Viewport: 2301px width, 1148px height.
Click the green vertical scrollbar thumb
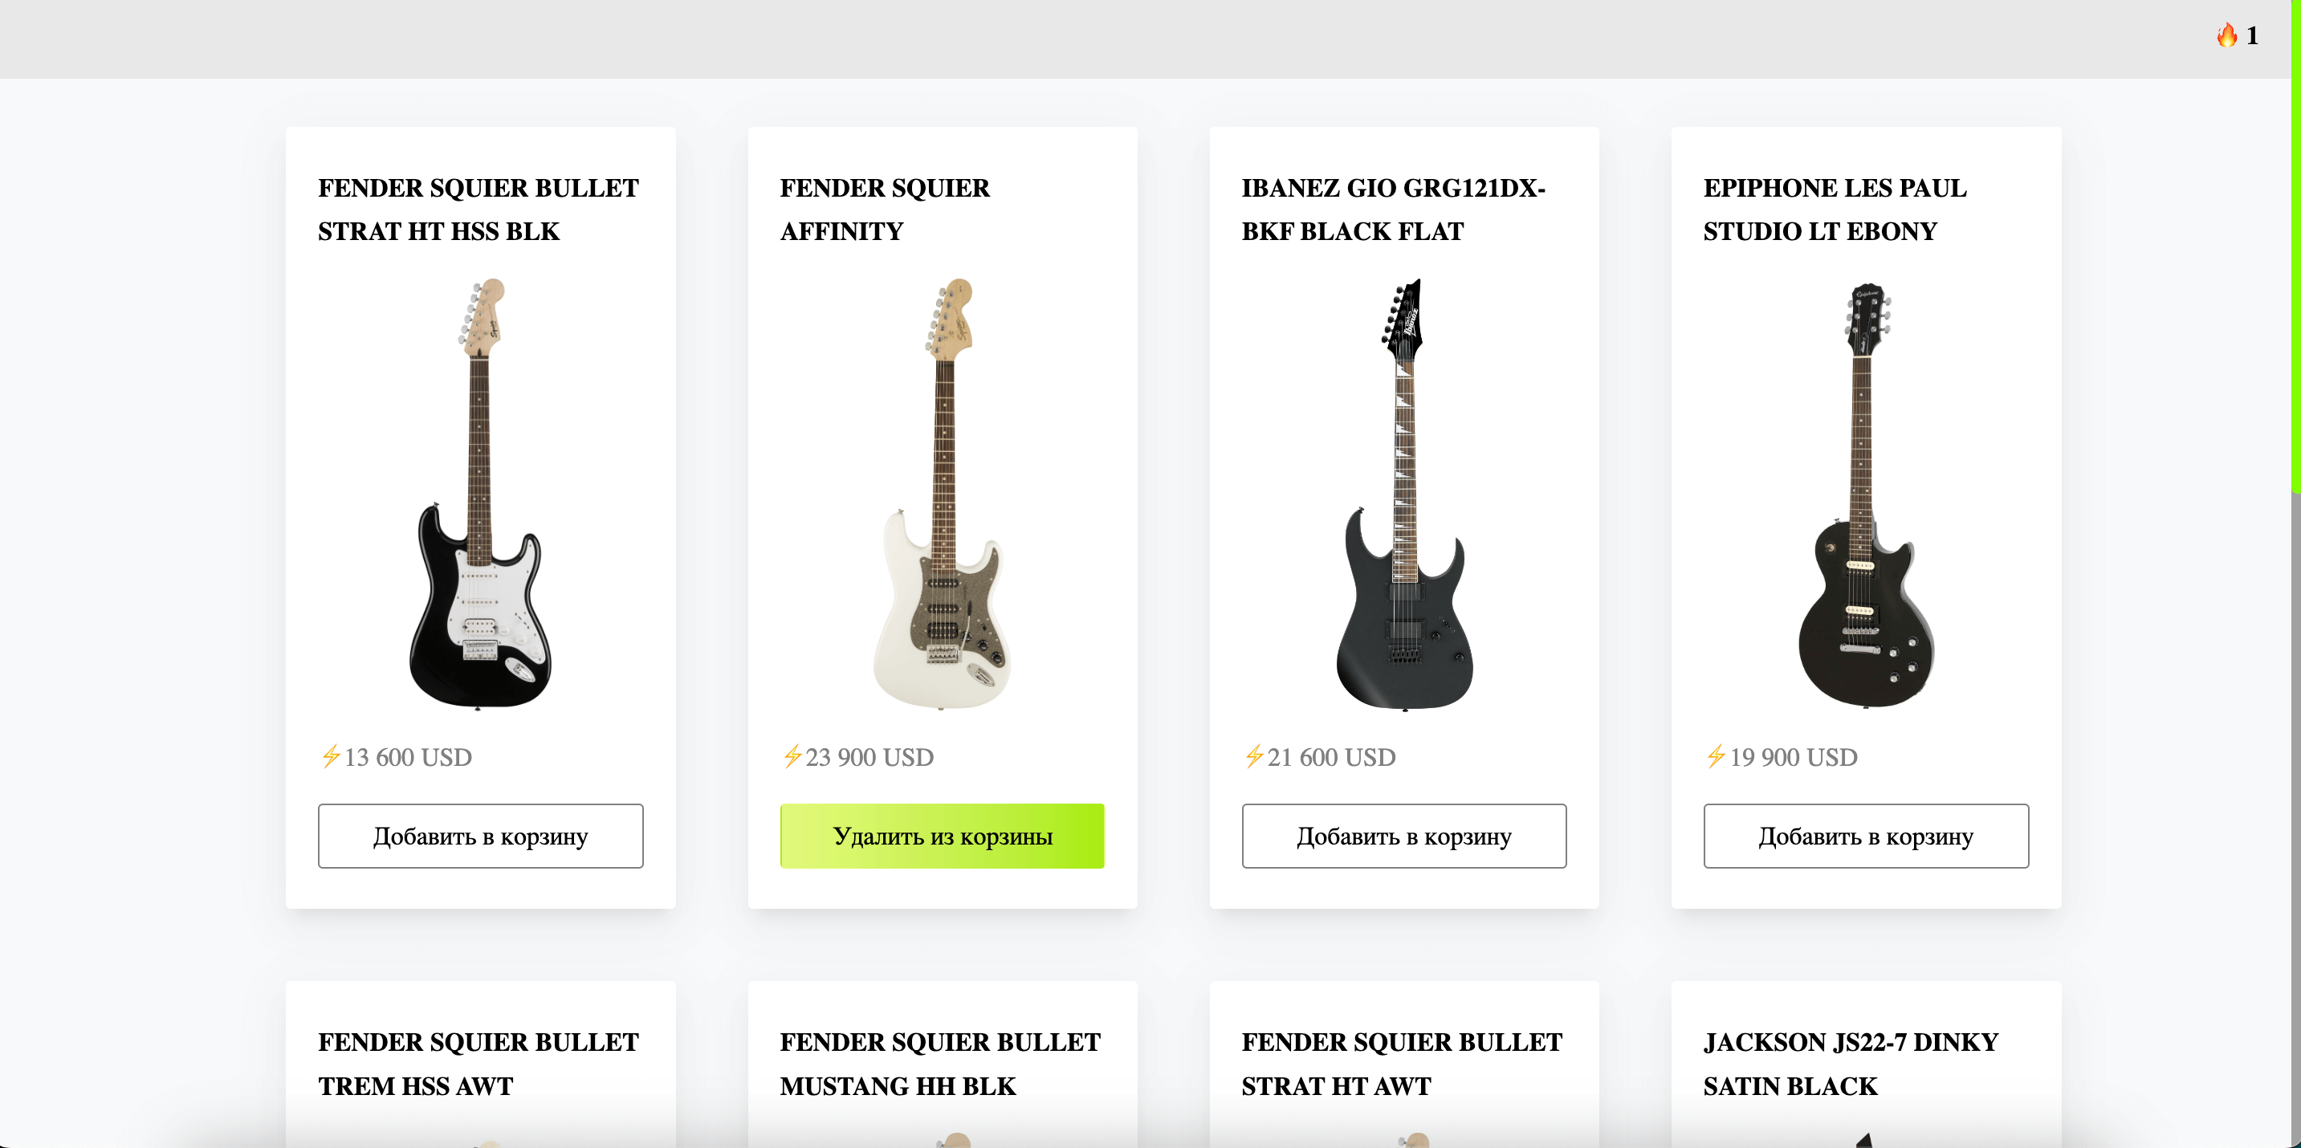[x=2295, y=246]
